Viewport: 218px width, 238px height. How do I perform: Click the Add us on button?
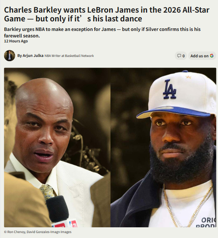coord(202,56)
